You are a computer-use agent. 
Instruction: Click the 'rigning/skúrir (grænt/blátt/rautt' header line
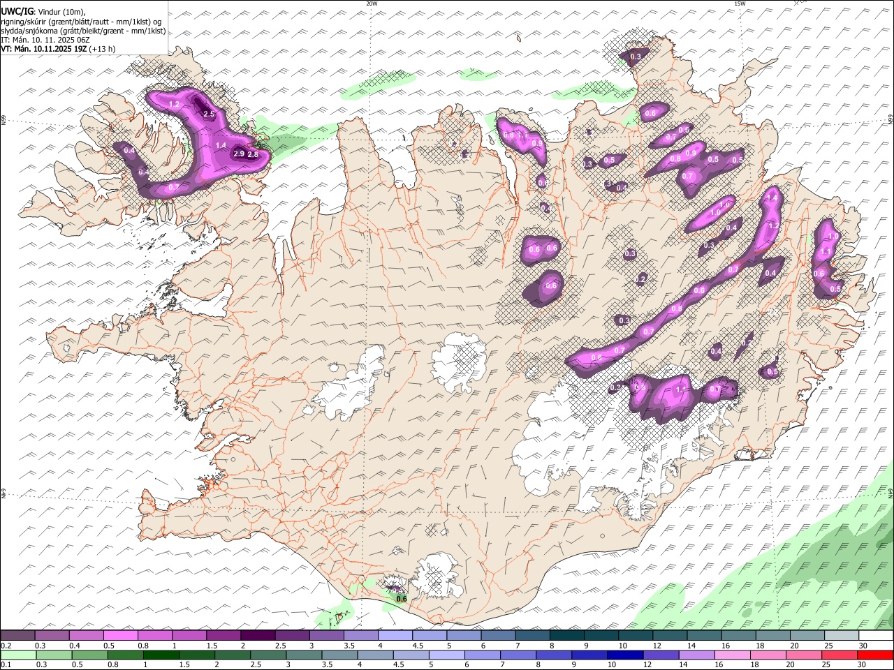pyautogui.click(x=82, y=22)
